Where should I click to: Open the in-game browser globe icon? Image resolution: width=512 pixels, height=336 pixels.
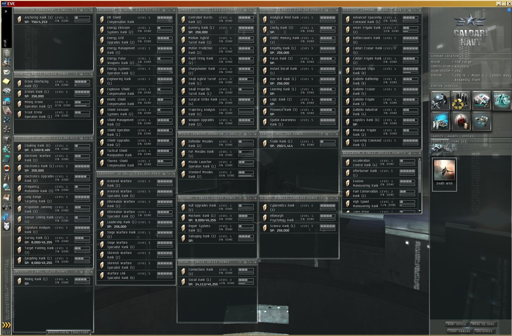[x=6, y=187]
